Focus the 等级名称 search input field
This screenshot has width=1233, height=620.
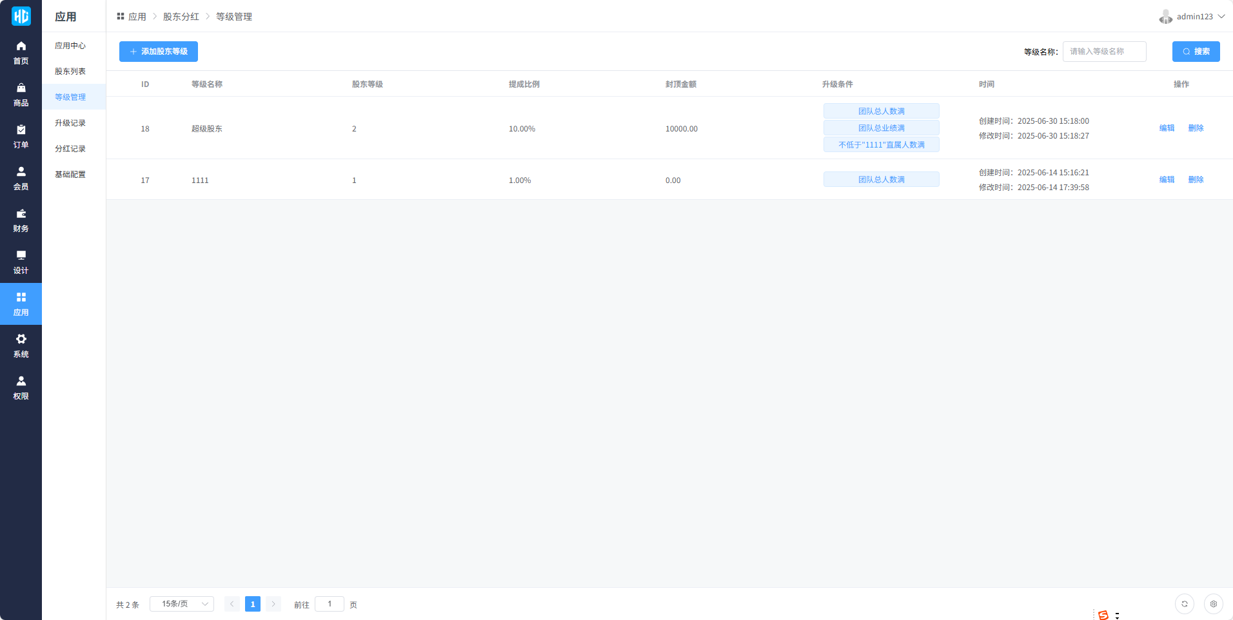[1104, 52]
